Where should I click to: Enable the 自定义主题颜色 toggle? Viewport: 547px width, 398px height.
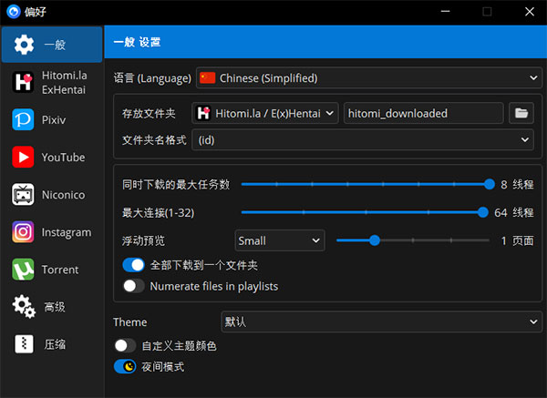click(125, 346)
